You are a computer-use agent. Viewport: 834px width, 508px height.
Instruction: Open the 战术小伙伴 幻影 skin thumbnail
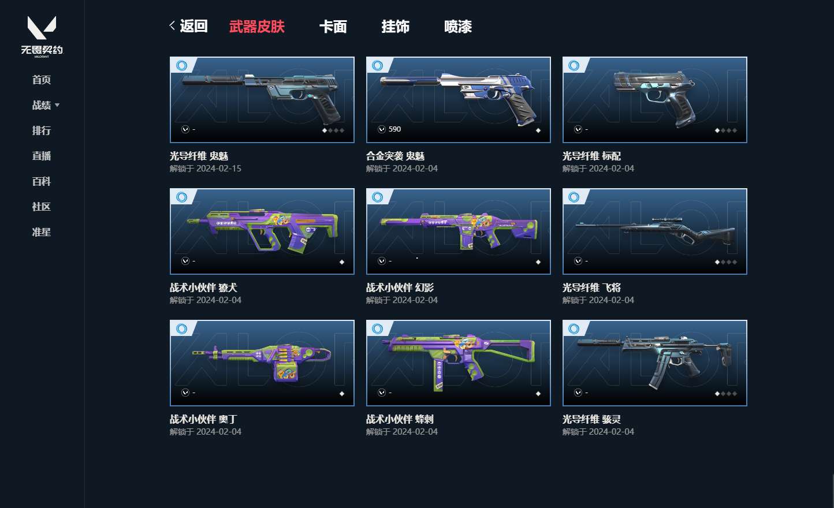pos(459,231)
